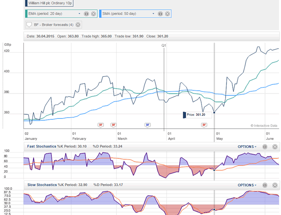
Task: Expand the SMA period dropdown arrow
Action: (153, 14)
